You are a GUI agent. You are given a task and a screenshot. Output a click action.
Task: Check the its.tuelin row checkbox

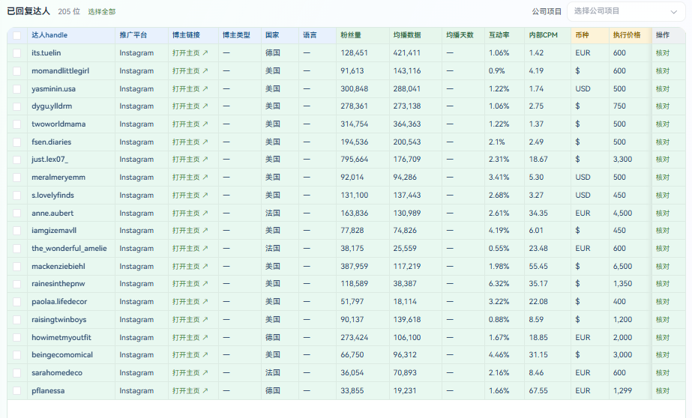pyautogui.click(x=16, y=53)
